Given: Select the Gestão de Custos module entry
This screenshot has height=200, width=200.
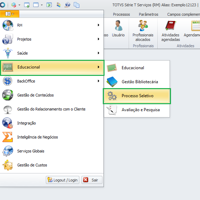Looking at the screenshot, I should 52,165.
